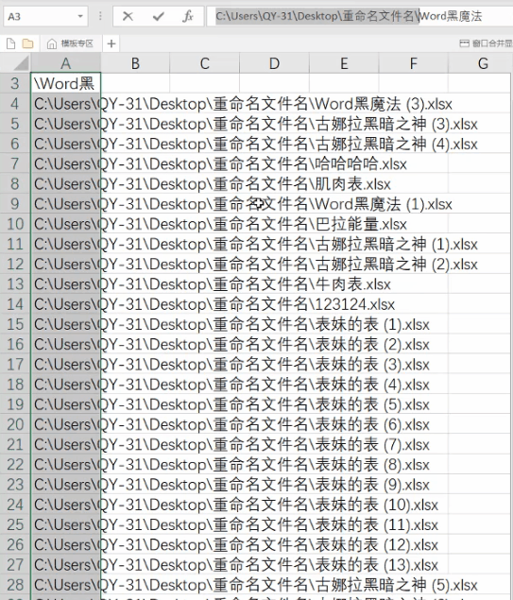Select column E header
Screen dimensions: 513x600
344,63
